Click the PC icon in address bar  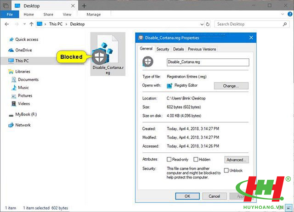(40, 24)
